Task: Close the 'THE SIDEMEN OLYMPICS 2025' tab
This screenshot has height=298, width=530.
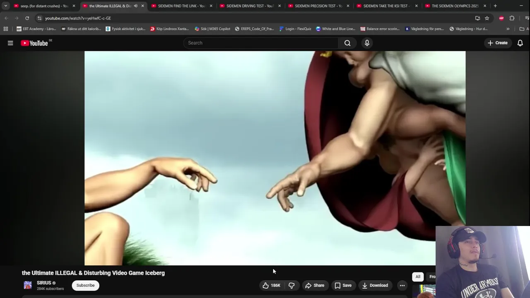Action: [485, 6]
